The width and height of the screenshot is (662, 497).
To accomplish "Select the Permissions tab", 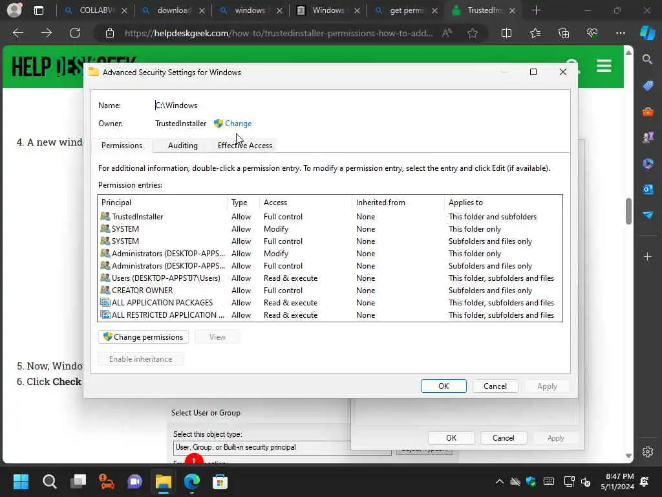I will point(122,146).
